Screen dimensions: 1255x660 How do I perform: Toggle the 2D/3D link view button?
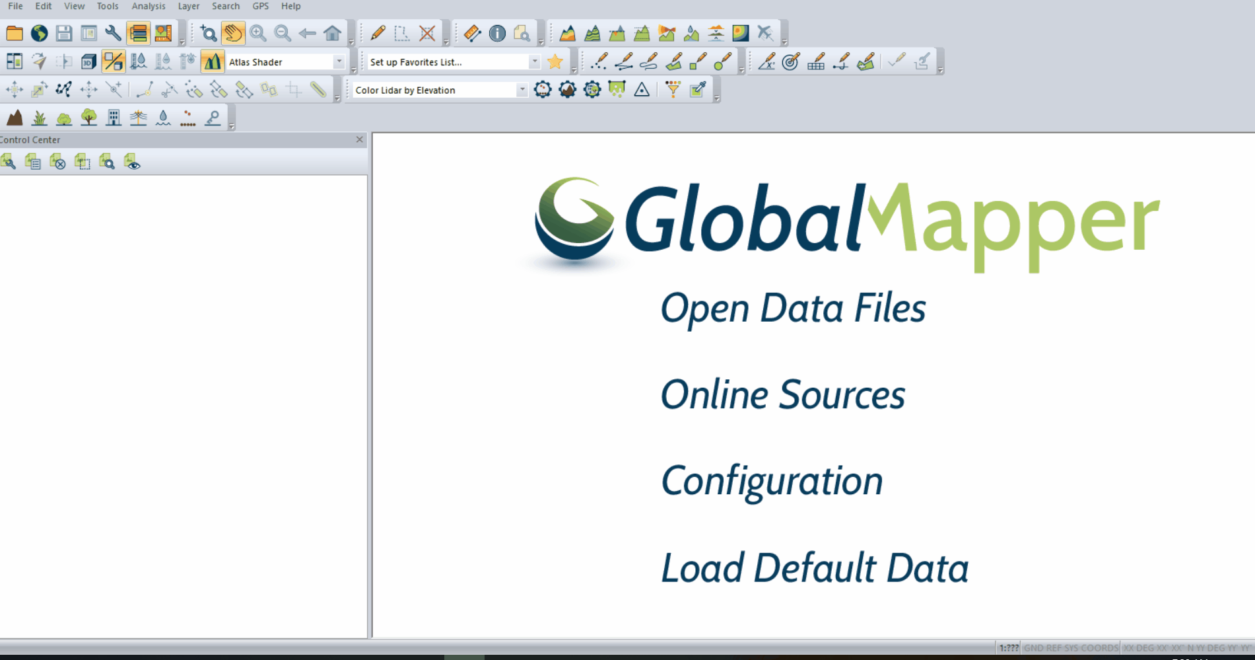[x=114, y=62]
